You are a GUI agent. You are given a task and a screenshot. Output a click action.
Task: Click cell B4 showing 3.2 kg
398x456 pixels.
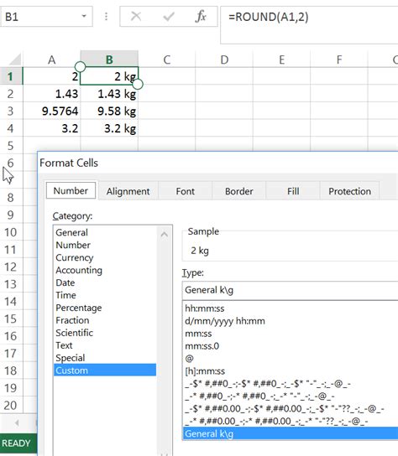(x=109, y=128)
